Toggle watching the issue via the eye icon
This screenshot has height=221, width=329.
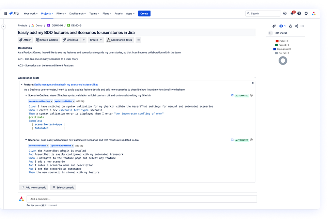click(x=281, y=26)
